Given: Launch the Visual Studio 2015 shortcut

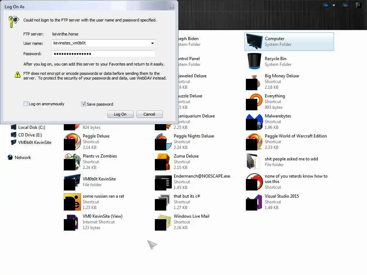Looking at the screenshot, I should [254, 202].
